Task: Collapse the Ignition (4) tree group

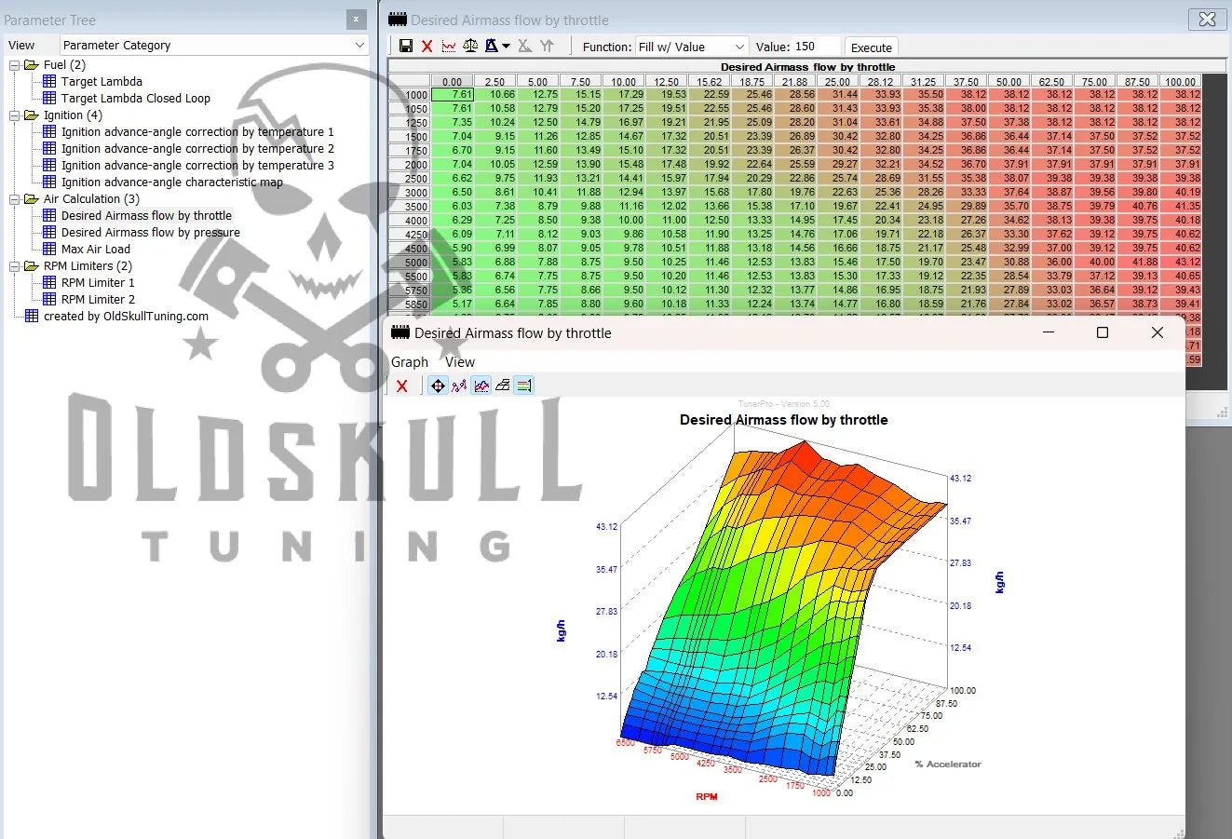Action: pyautogui.click(x=15, y=115)
